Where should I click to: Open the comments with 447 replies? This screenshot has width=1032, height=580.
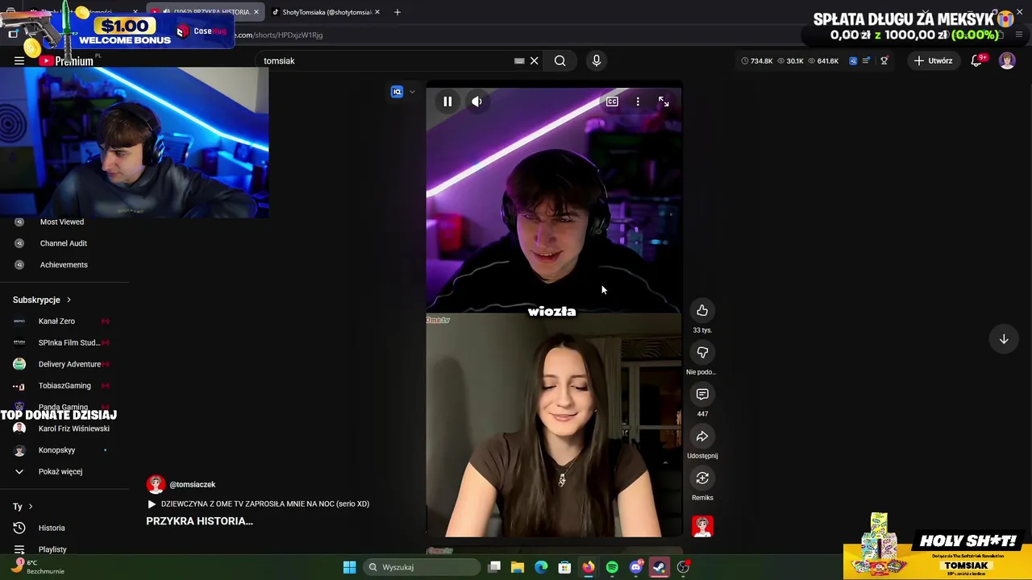[x=702, y=395]
